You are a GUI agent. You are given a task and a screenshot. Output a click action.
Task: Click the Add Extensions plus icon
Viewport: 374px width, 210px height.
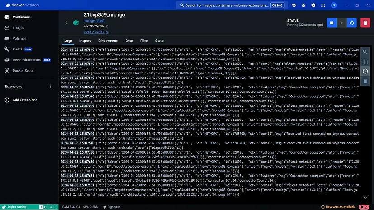pyautogui.click(x=7, y=100)
